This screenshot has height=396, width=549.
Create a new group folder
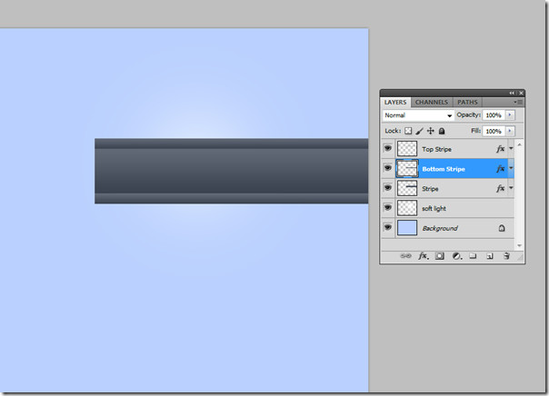(x=473, y=256)
